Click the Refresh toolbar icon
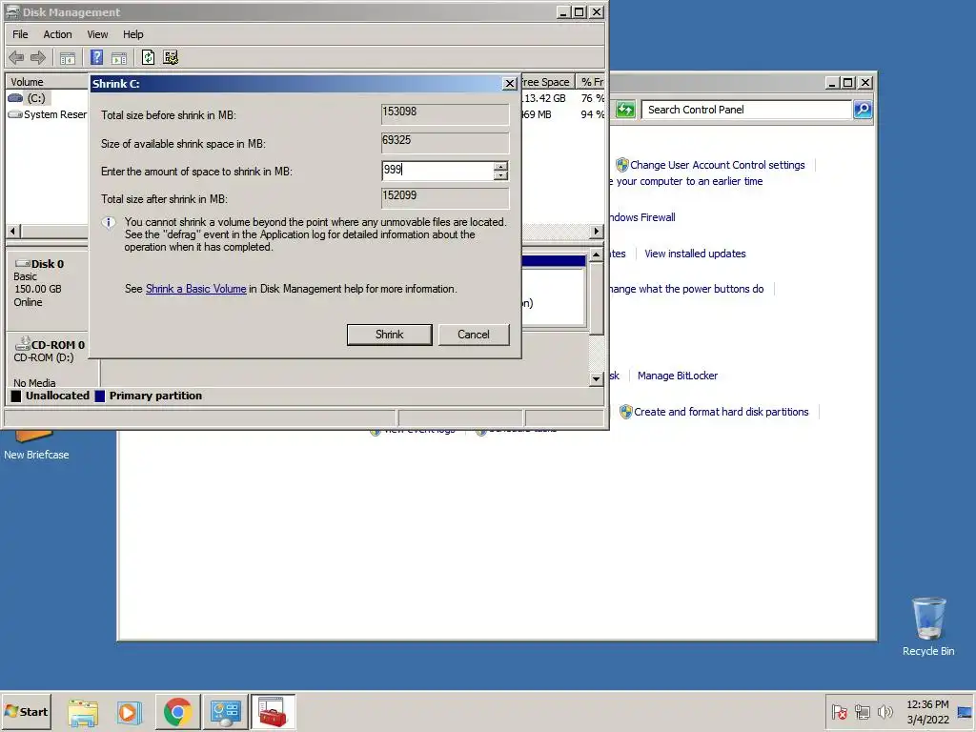The height and width of the screenshot is (732, 976). (148, 57)
